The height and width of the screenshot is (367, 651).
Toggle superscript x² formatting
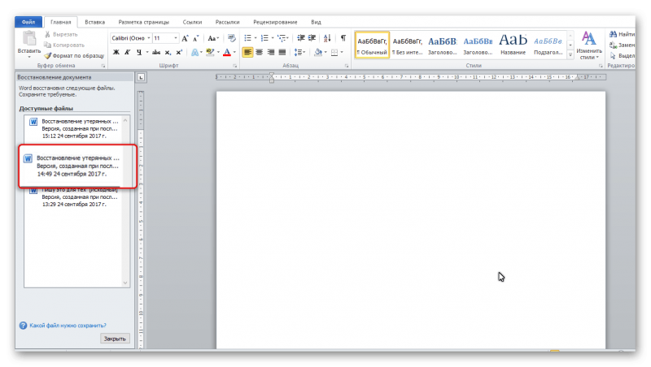click(179, 52)
